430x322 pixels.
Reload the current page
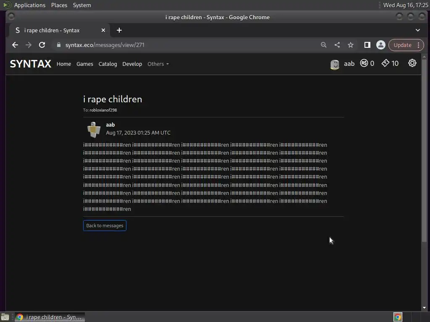pyautogui.click(x=42, y=45)
